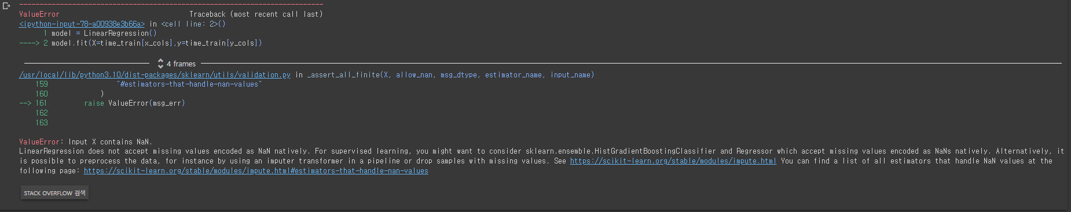Click the Traceback (most recent call last) text
1071x212 pixels.
coord(256,14)
